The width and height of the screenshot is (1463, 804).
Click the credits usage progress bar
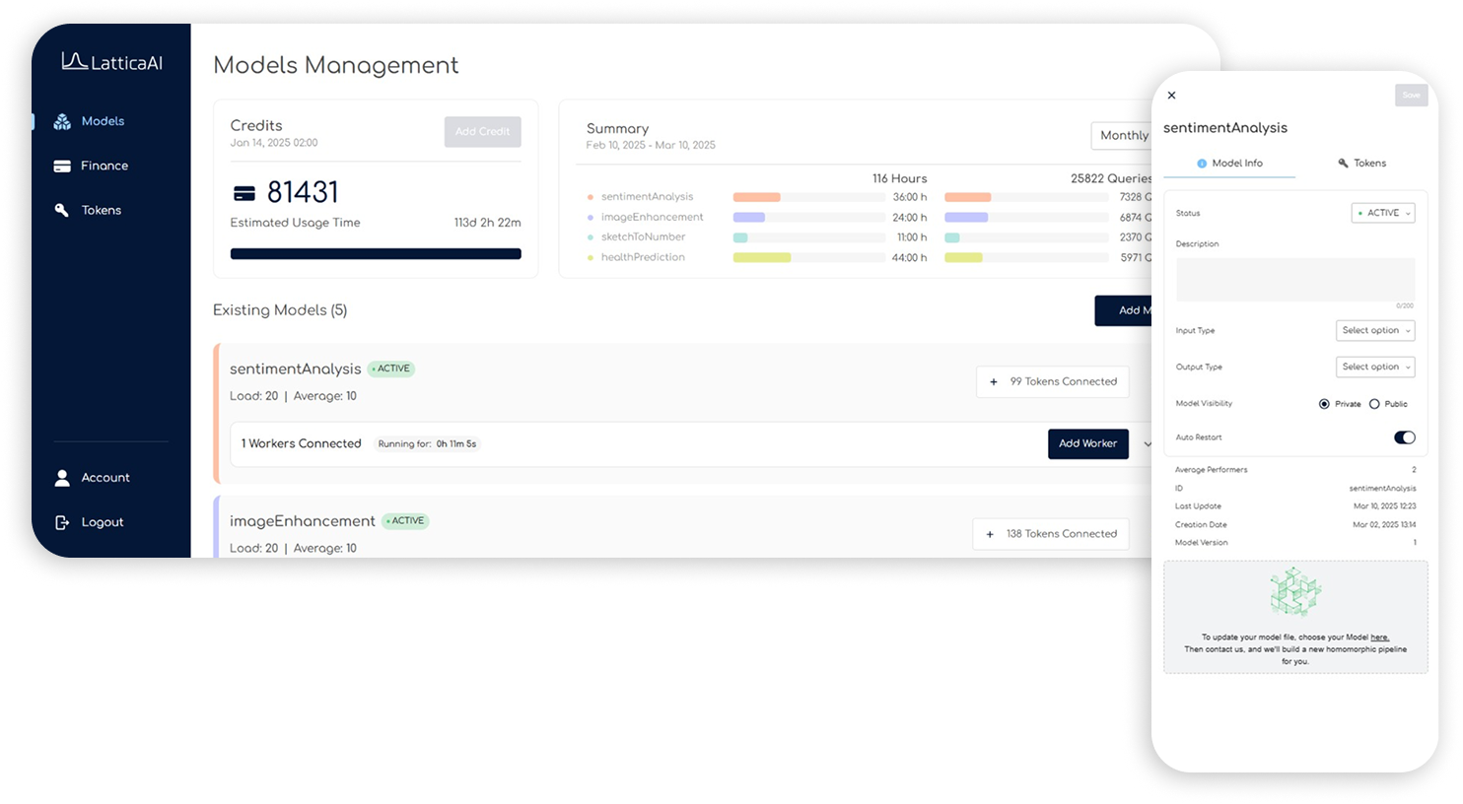click(376, 254)
